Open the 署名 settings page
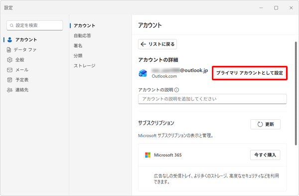Screen dimensions: 299x196 [x=78, y=46]
